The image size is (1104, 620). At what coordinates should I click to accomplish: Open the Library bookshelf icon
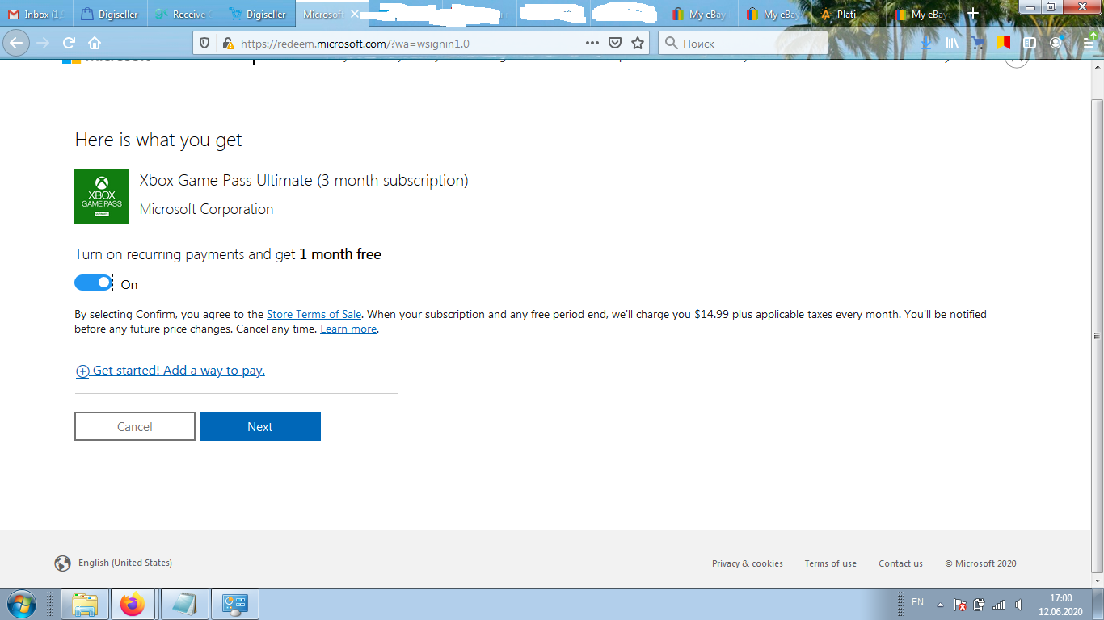pyautogui.click(x=952, y=43)
